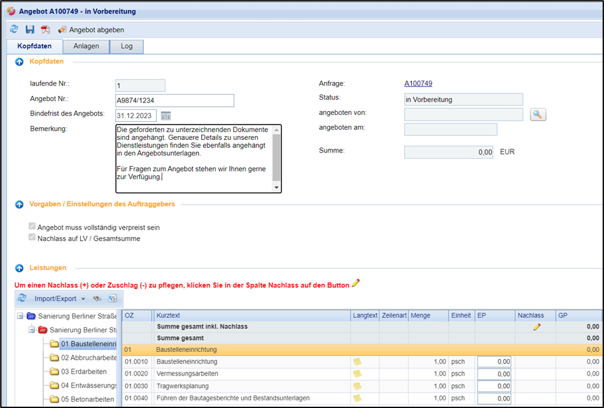Click the magnifier search button beside angeboten von

pyautogui.click(x=538, y=114)
